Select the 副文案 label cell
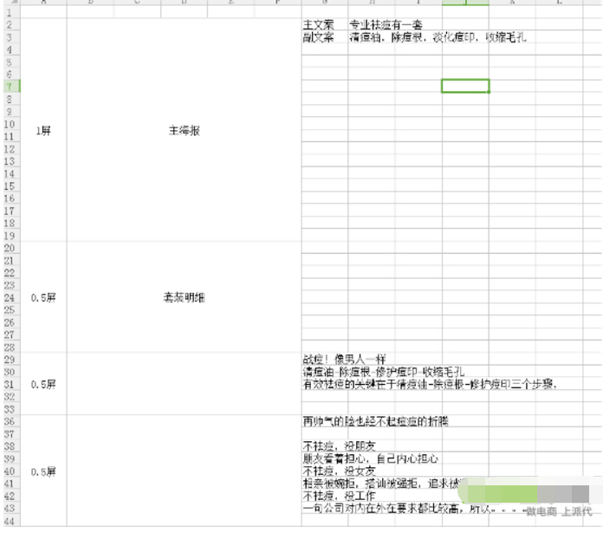Viewport: 603px width, 533px height. (x=317, y=38)
